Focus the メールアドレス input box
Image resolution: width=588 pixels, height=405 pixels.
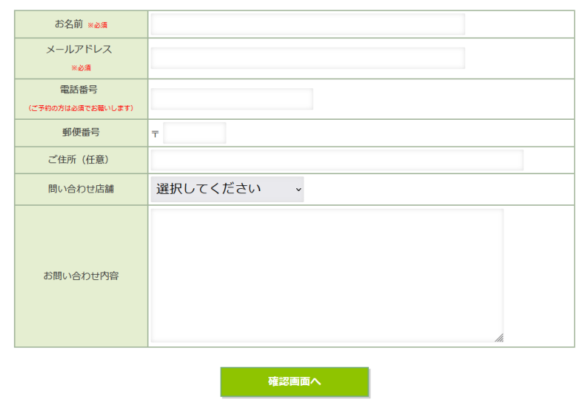[x=307, y=58]
